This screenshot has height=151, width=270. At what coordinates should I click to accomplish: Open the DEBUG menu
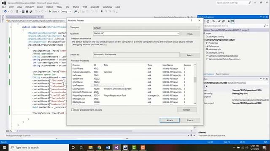click(x=50, y=7)
